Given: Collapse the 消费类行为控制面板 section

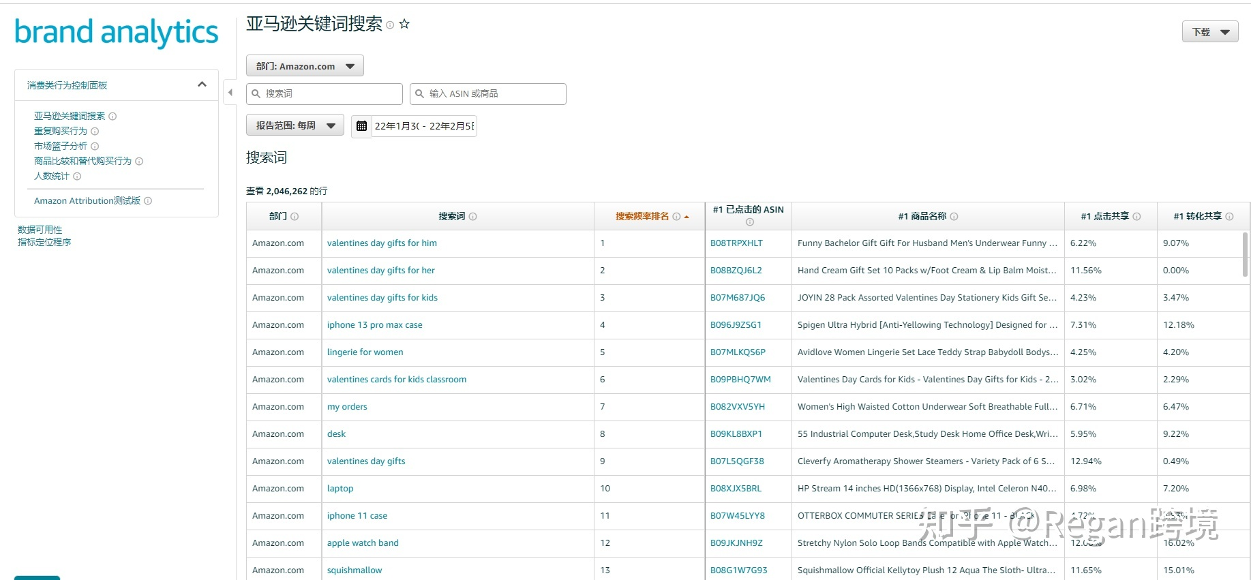Looking at the screenshot, I should point(202,85).
